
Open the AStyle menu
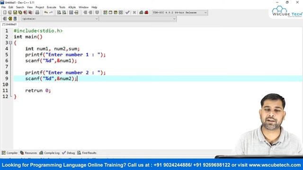pyautogui.click(x=72, y=8)
